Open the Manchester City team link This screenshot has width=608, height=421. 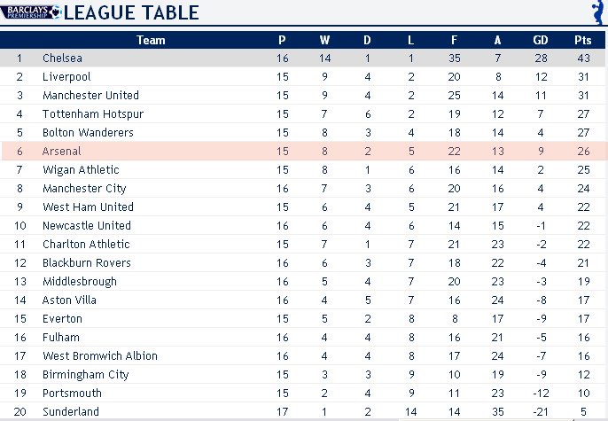[x=84, y=189]
